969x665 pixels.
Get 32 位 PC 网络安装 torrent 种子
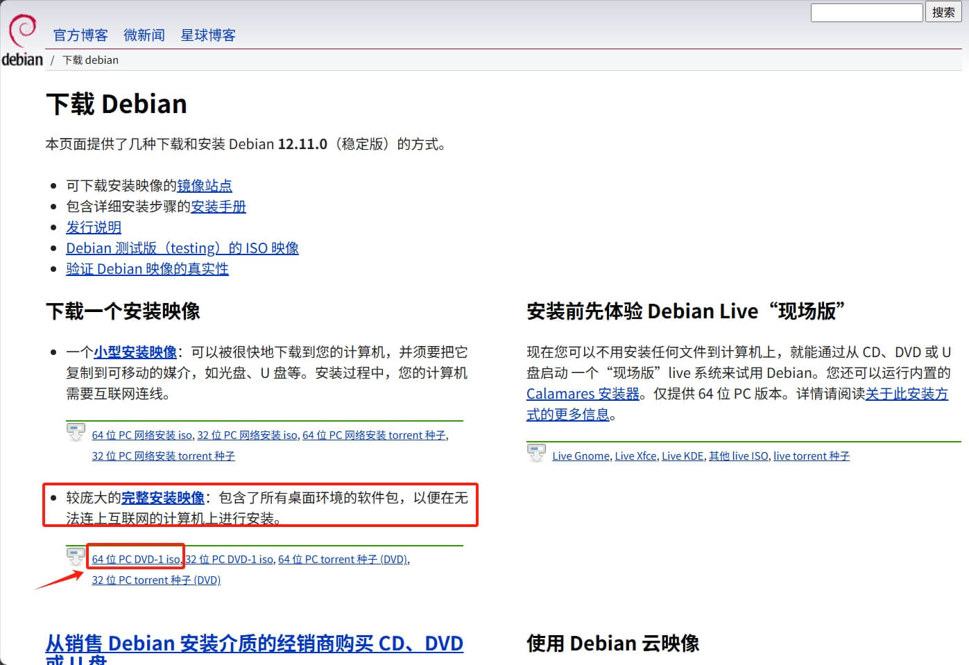164,456
